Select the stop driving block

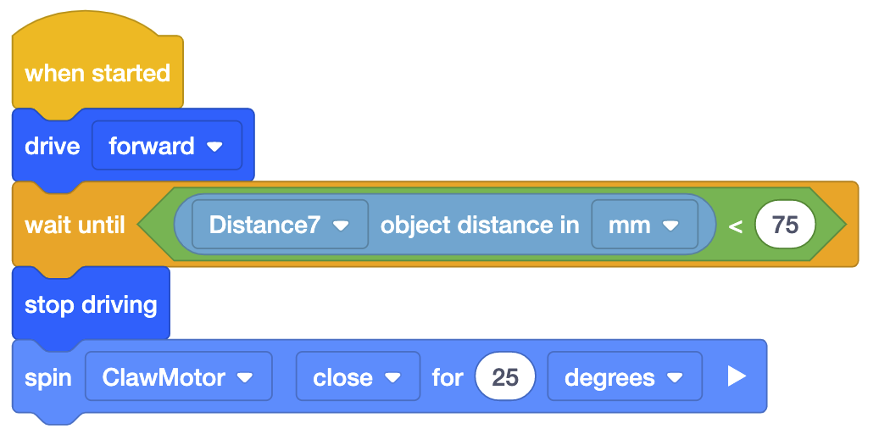coord(91,305)
